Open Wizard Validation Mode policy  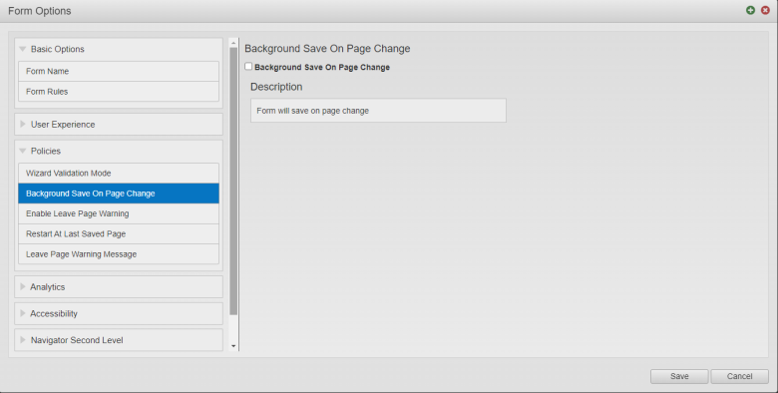point(119,174)
